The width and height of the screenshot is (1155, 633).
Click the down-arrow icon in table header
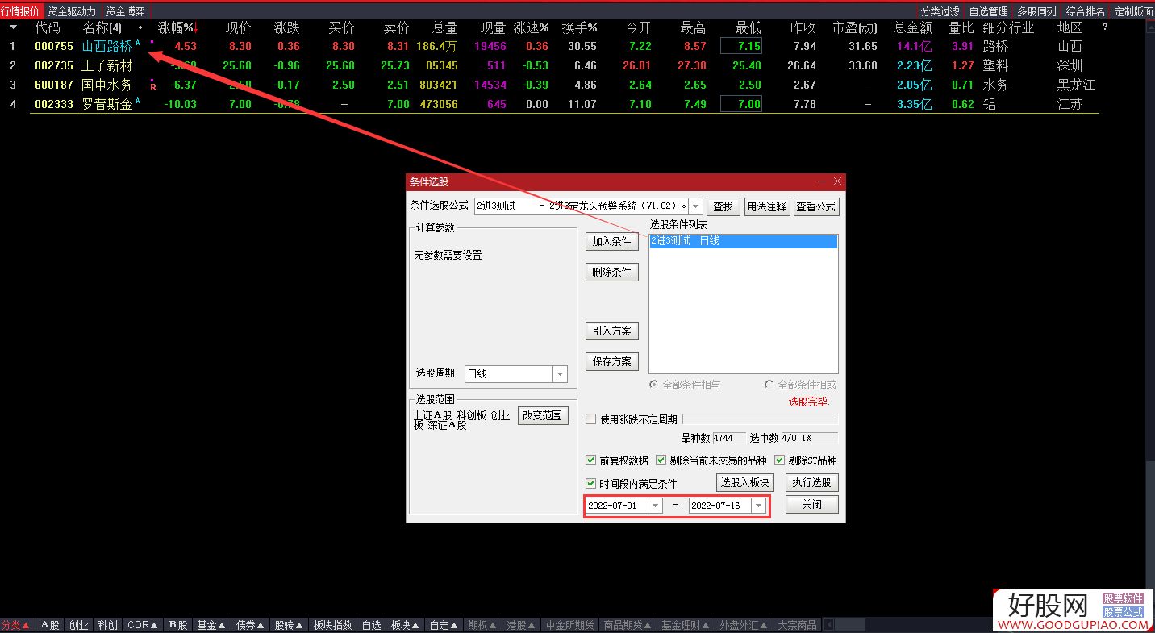[13, 27]
